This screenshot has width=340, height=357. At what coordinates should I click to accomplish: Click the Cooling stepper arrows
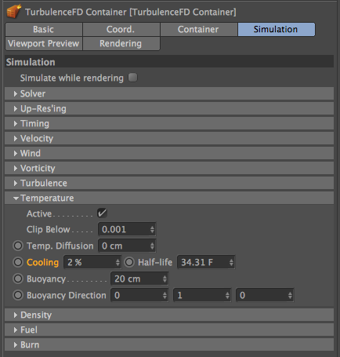[118, 262]
